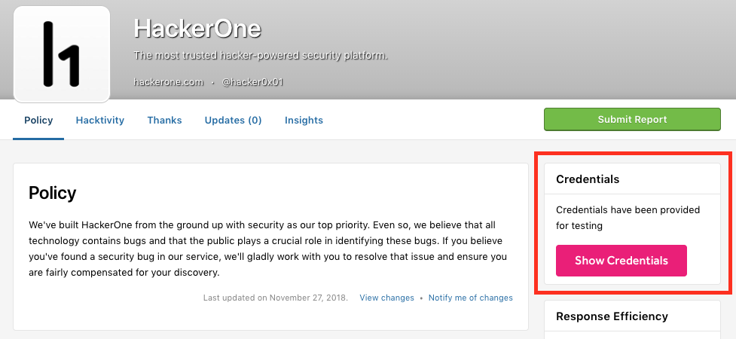Screen dimensions: 736x339
Task: Select the Policy tab
Action: click(38, 120)
